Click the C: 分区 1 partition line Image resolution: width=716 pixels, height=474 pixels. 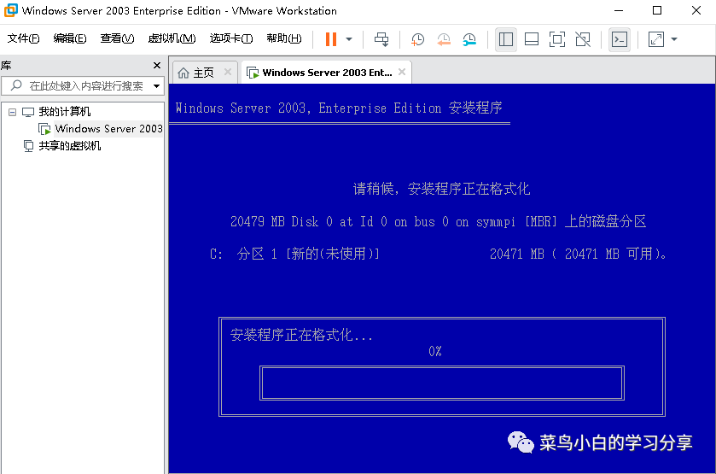(439, 254)
